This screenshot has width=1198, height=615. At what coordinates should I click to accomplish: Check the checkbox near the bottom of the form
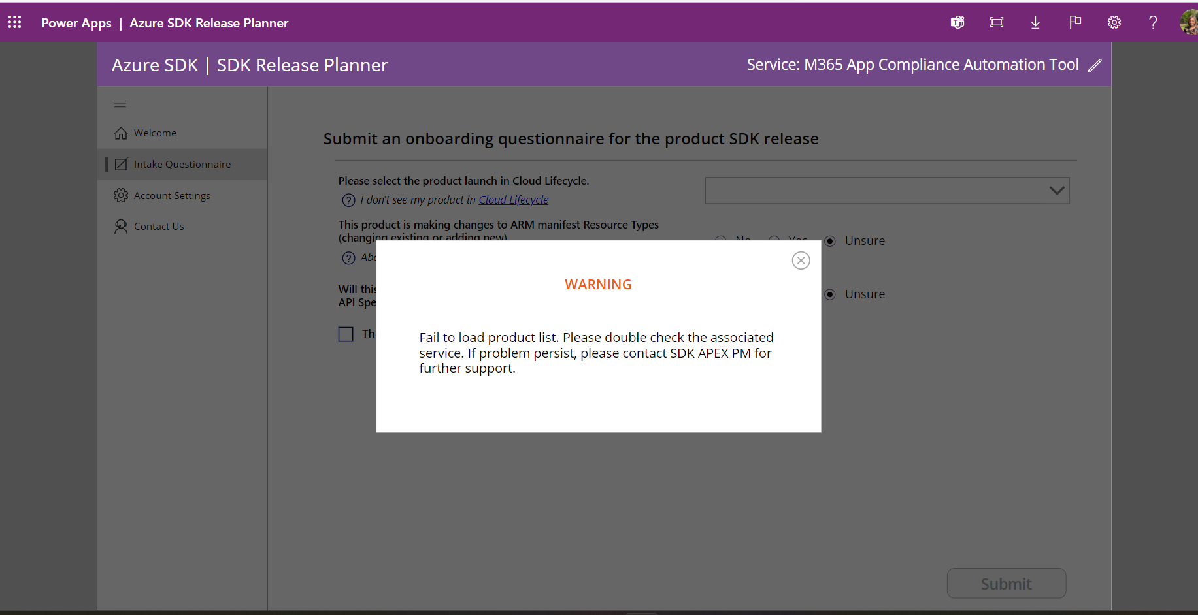click(346, 334)
